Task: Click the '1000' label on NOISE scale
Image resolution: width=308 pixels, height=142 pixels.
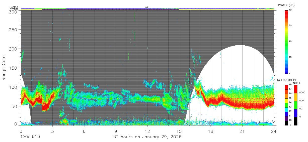Action: pos(300,100)
